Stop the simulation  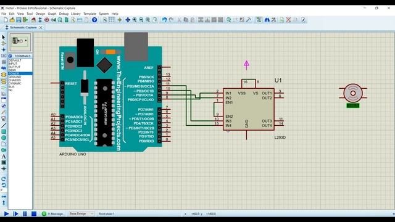point(34,214)
